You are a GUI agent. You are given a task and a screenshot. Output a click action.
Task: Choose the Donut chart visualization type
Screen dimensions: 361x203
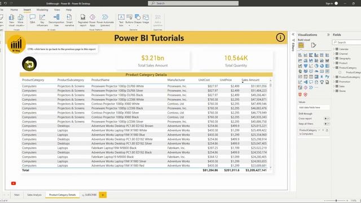point(322,66)
